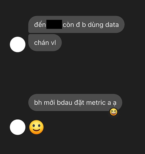
Task: Click the black redacted box in the first message
Action: 54,24
